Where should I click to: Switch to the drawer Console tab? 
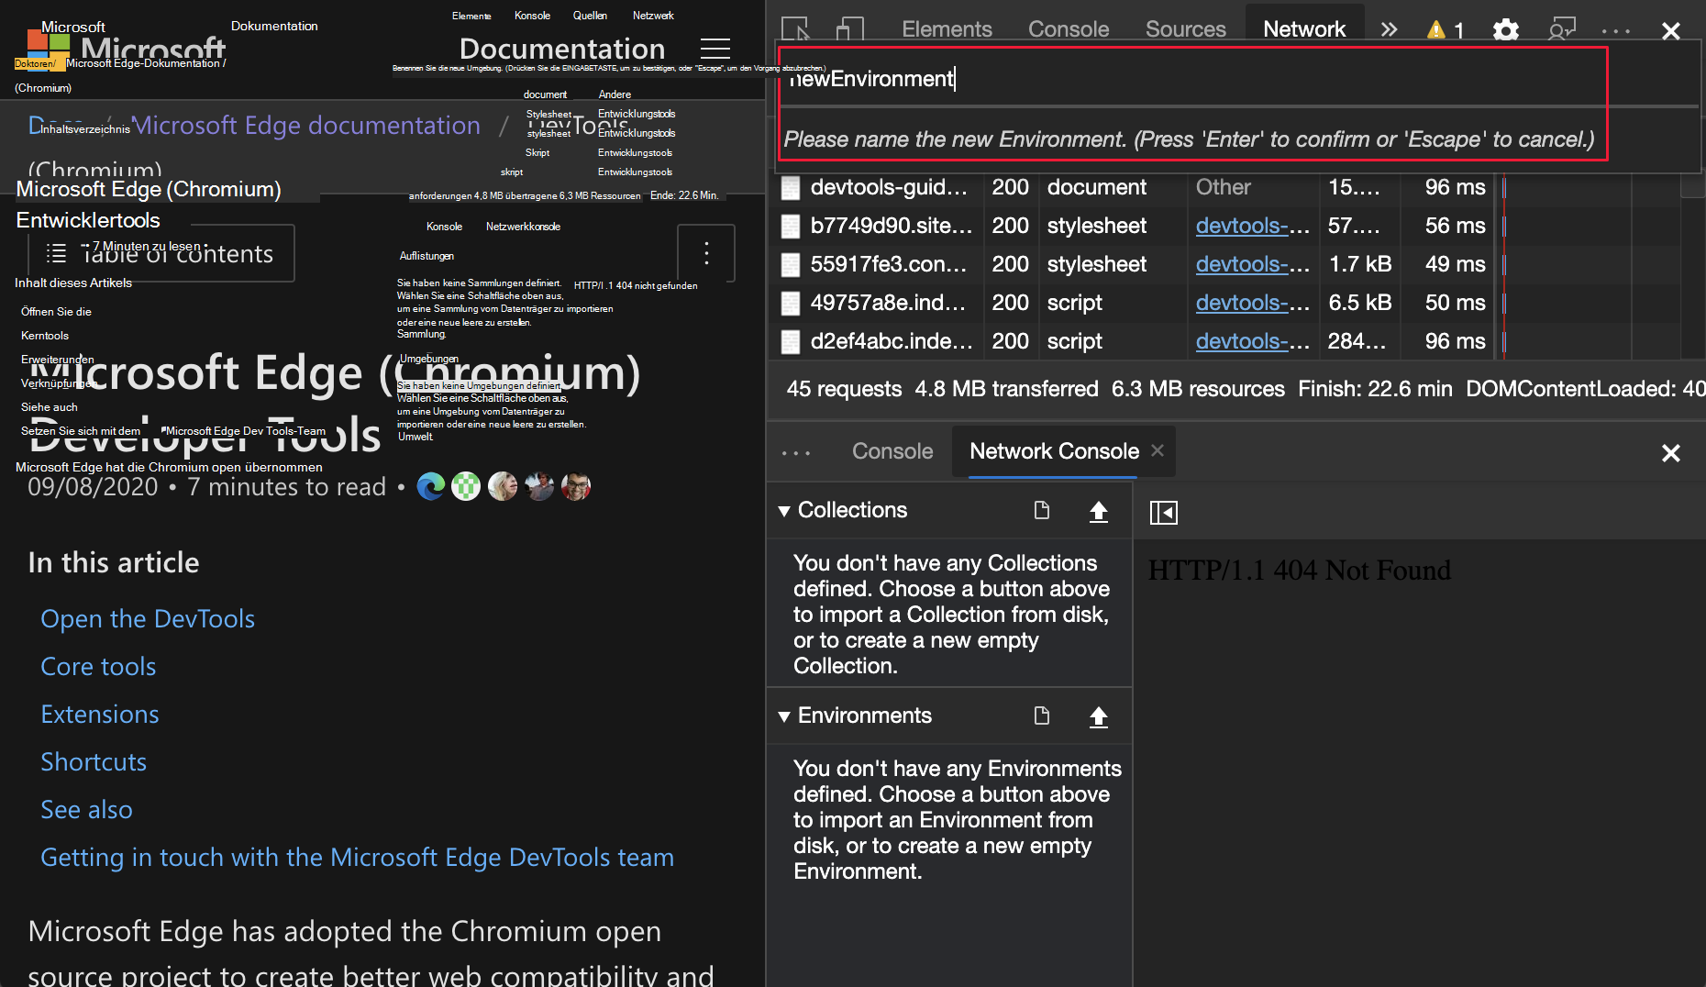pyautogui.click(x=892, y=451)
